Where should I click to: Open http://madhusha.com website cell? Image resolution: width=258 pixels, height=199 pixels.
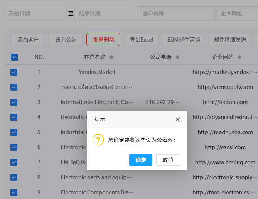[225, 132]
